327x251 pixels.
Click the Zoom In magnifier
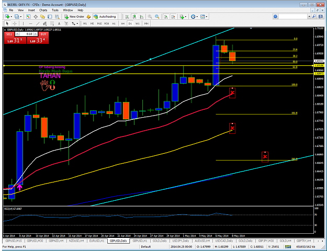tap(150, 17)
